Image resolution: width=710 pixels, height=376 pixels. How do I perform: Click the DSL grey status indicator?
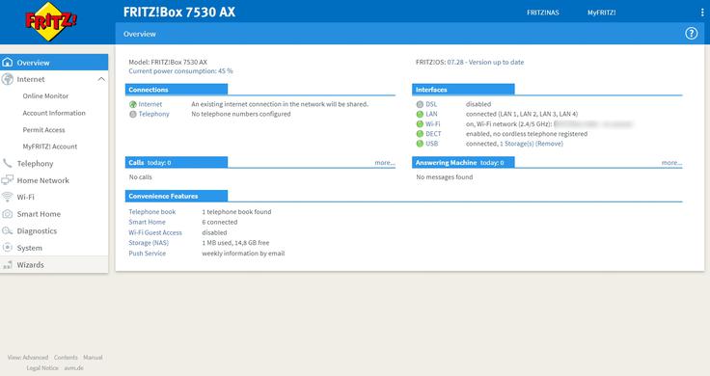coord(420,104)
